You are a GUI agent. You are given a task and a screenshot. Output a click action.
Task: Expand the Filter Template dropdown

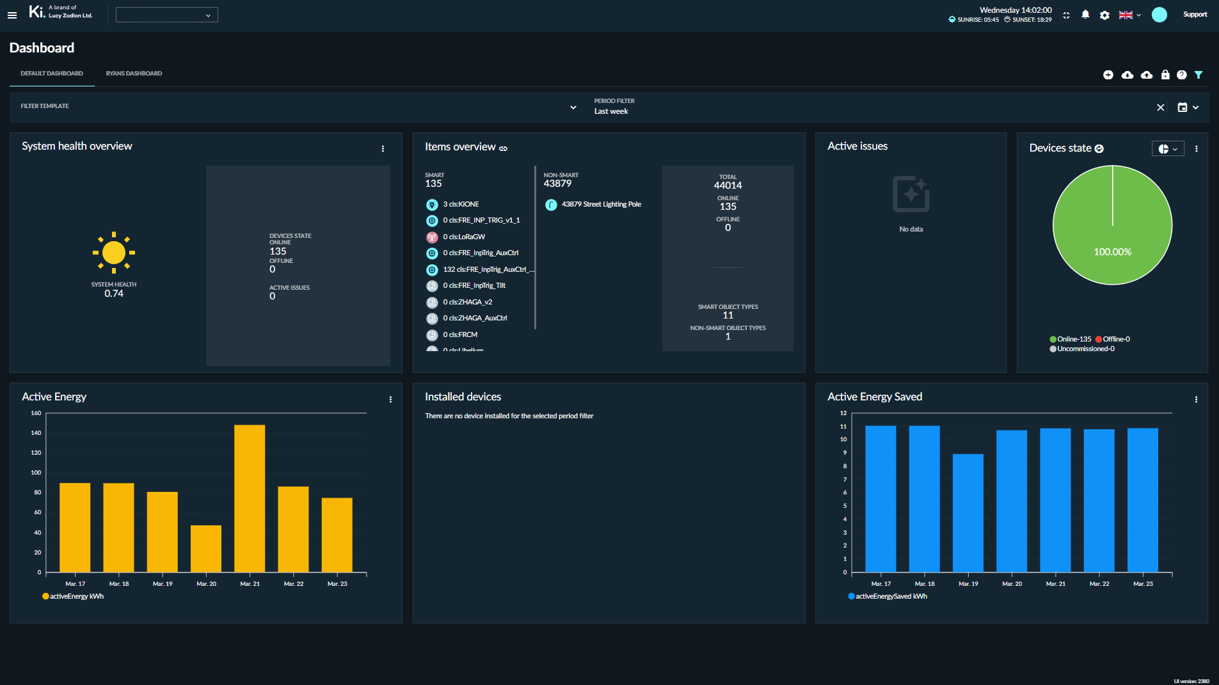click(x=573, y=107)
